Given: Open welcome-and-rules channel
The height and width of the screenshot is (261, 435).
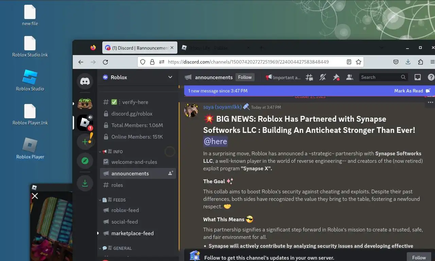Looking at the screenshot, I should coord(138,162).
